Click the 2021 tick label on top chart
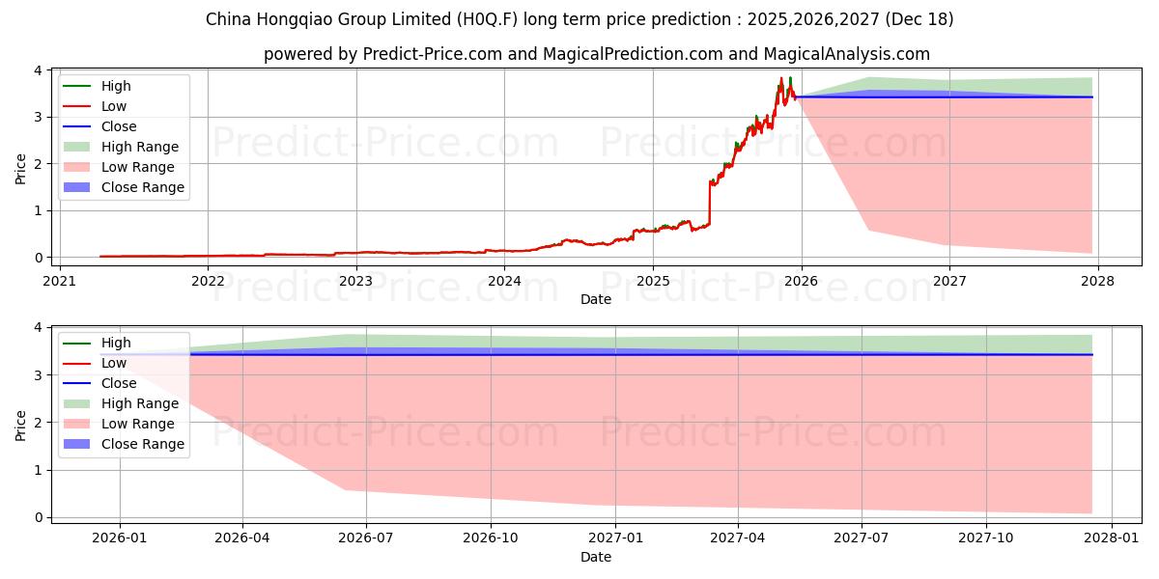The image size is (1159, 579). pos(60,281)
